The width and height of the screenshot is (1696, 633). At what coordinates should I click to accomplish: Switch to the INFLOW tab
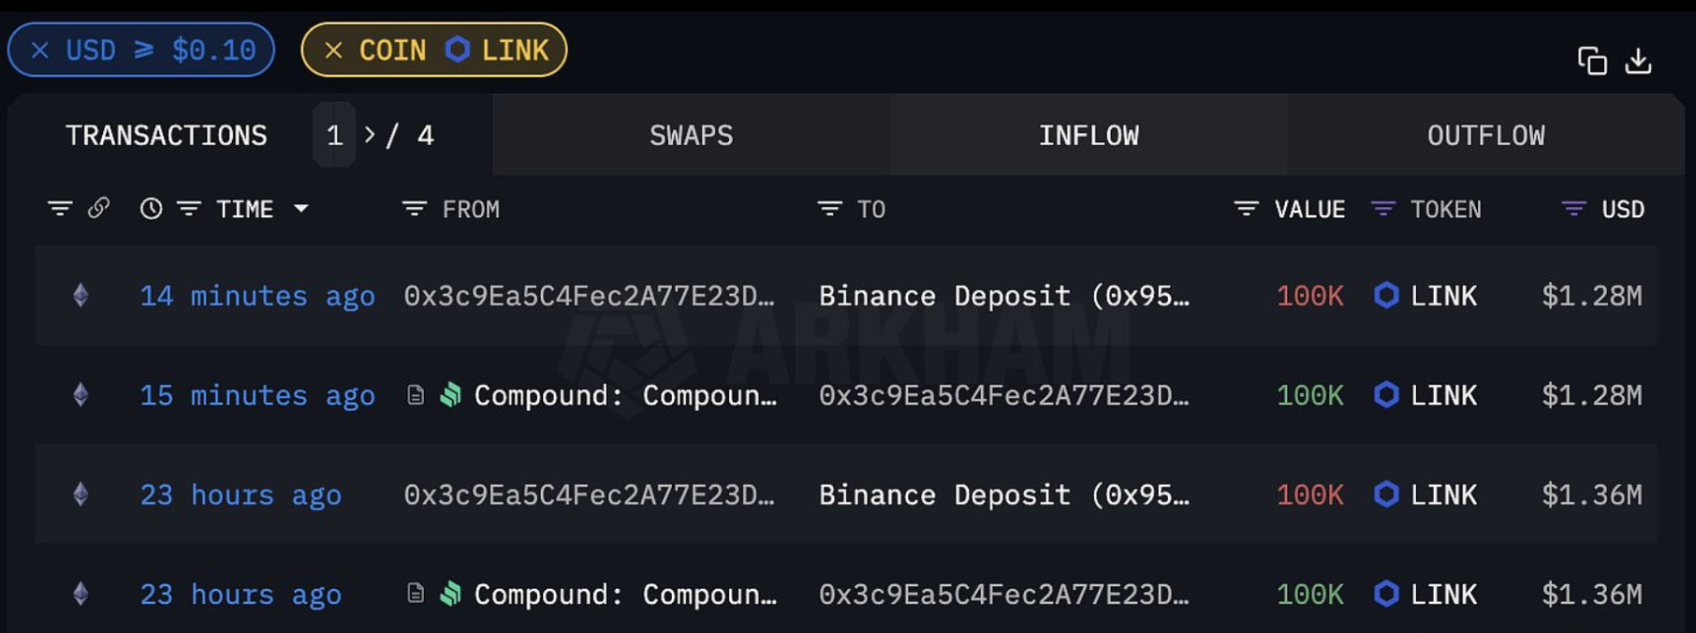(x=1089, y=136)
